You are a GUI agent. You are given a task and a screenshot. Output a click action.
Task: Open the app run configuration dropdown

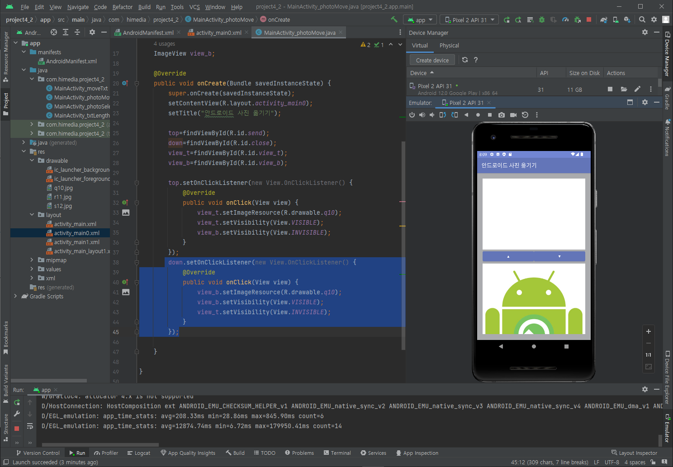pos(420,20)
